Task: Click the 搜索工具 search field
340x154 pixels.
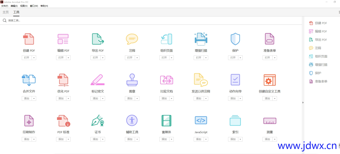Action: [x=151, y=20]
